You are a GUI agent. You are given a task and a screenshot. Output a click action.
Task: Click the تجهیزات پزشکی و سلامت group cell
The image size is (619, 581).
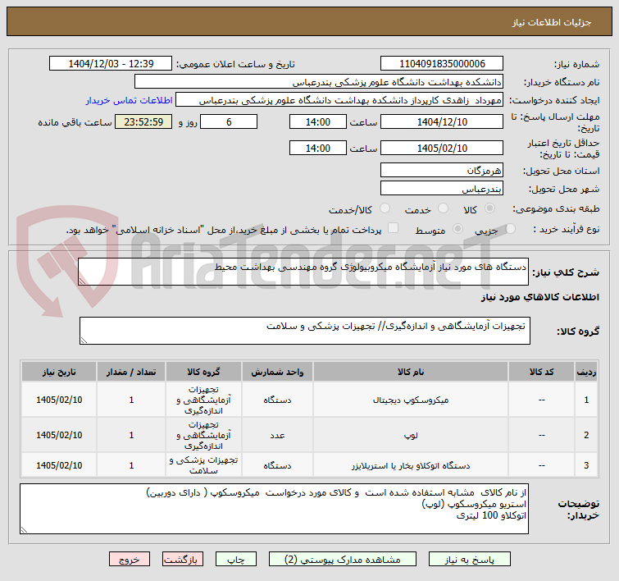[x=203, y=465]
